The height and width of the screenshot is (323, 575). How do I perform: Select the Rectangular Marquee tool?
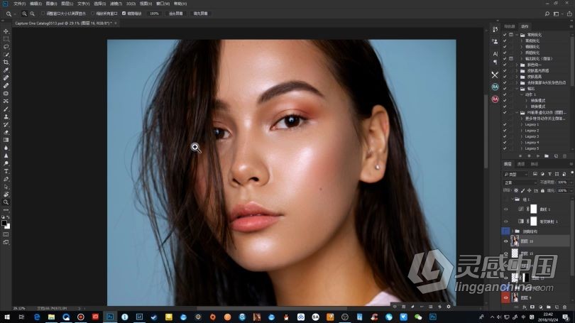(x=6, y=39)
